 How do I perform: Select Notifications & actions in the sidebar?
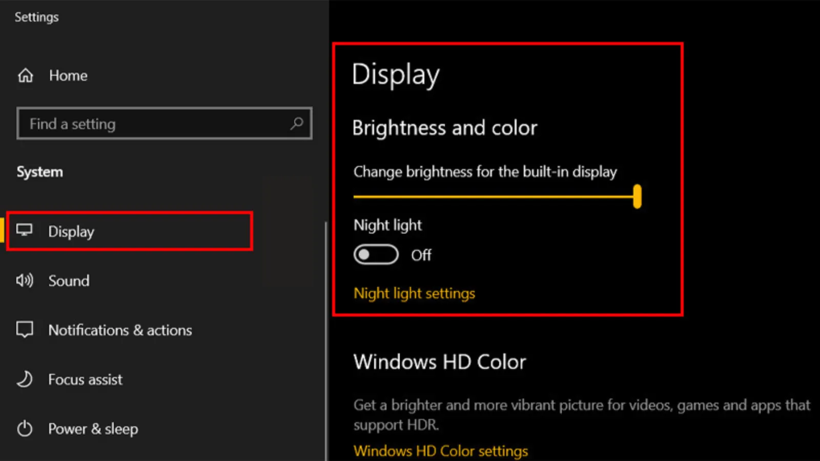click(120, 329)
